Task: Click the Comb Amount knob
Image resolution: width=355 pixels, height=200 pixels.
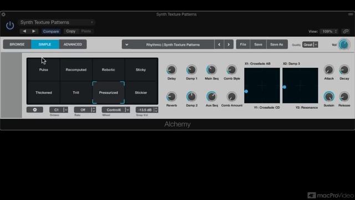Action: click(x=232, y=97)
